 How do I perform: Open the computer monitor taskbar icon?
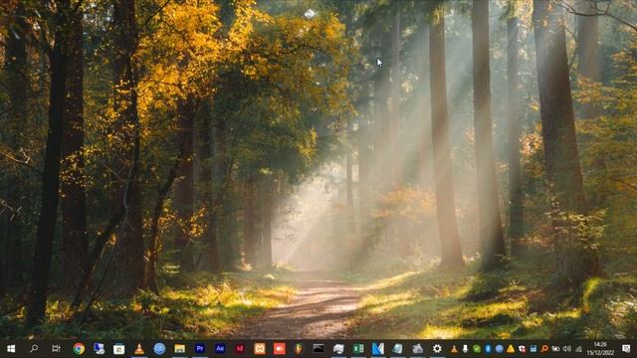[99, 349]
